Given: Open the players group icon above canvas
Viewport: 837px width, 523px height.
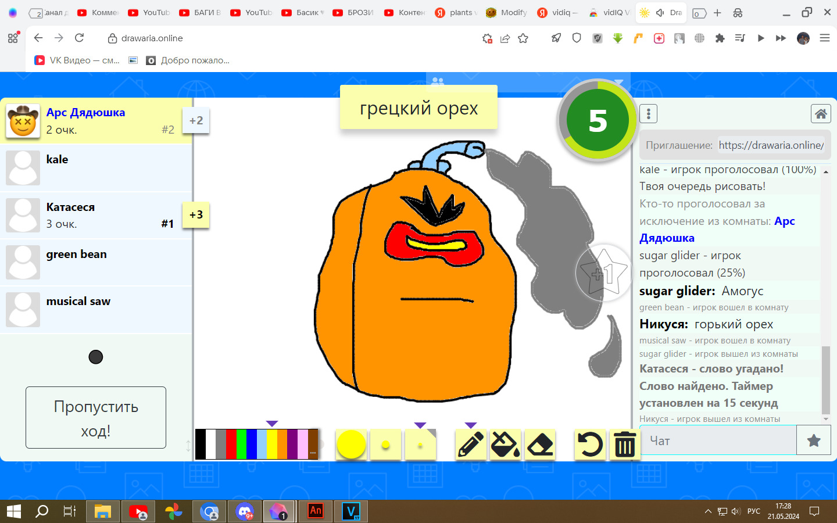Looking at the screenshot, I should pyautogui.click(x=438, y=82).
